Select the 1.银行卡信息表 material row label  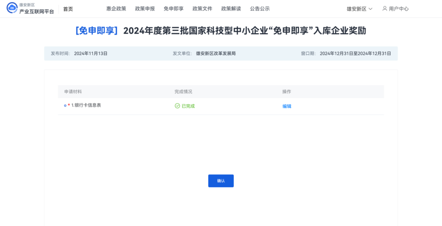point(86,105)
